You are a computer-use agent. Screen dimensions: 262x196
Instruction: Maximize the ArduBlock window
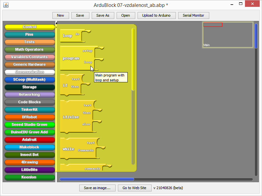click(x=241, y=4)
